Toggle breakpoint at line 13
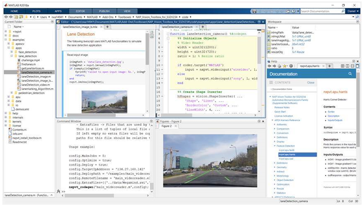The height and width of the screenshot is (207, 363). (162, 79)
